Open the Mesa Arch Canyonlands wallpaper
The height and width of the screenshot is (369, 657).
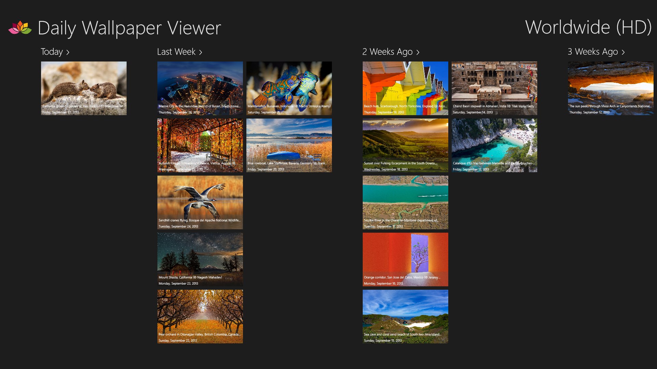[x=611, y=88]
